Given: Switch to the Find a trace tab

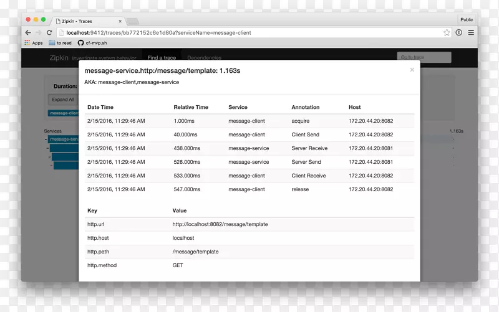Looking at the screenshot, I should pyautogui.click(x=161, y=58).
